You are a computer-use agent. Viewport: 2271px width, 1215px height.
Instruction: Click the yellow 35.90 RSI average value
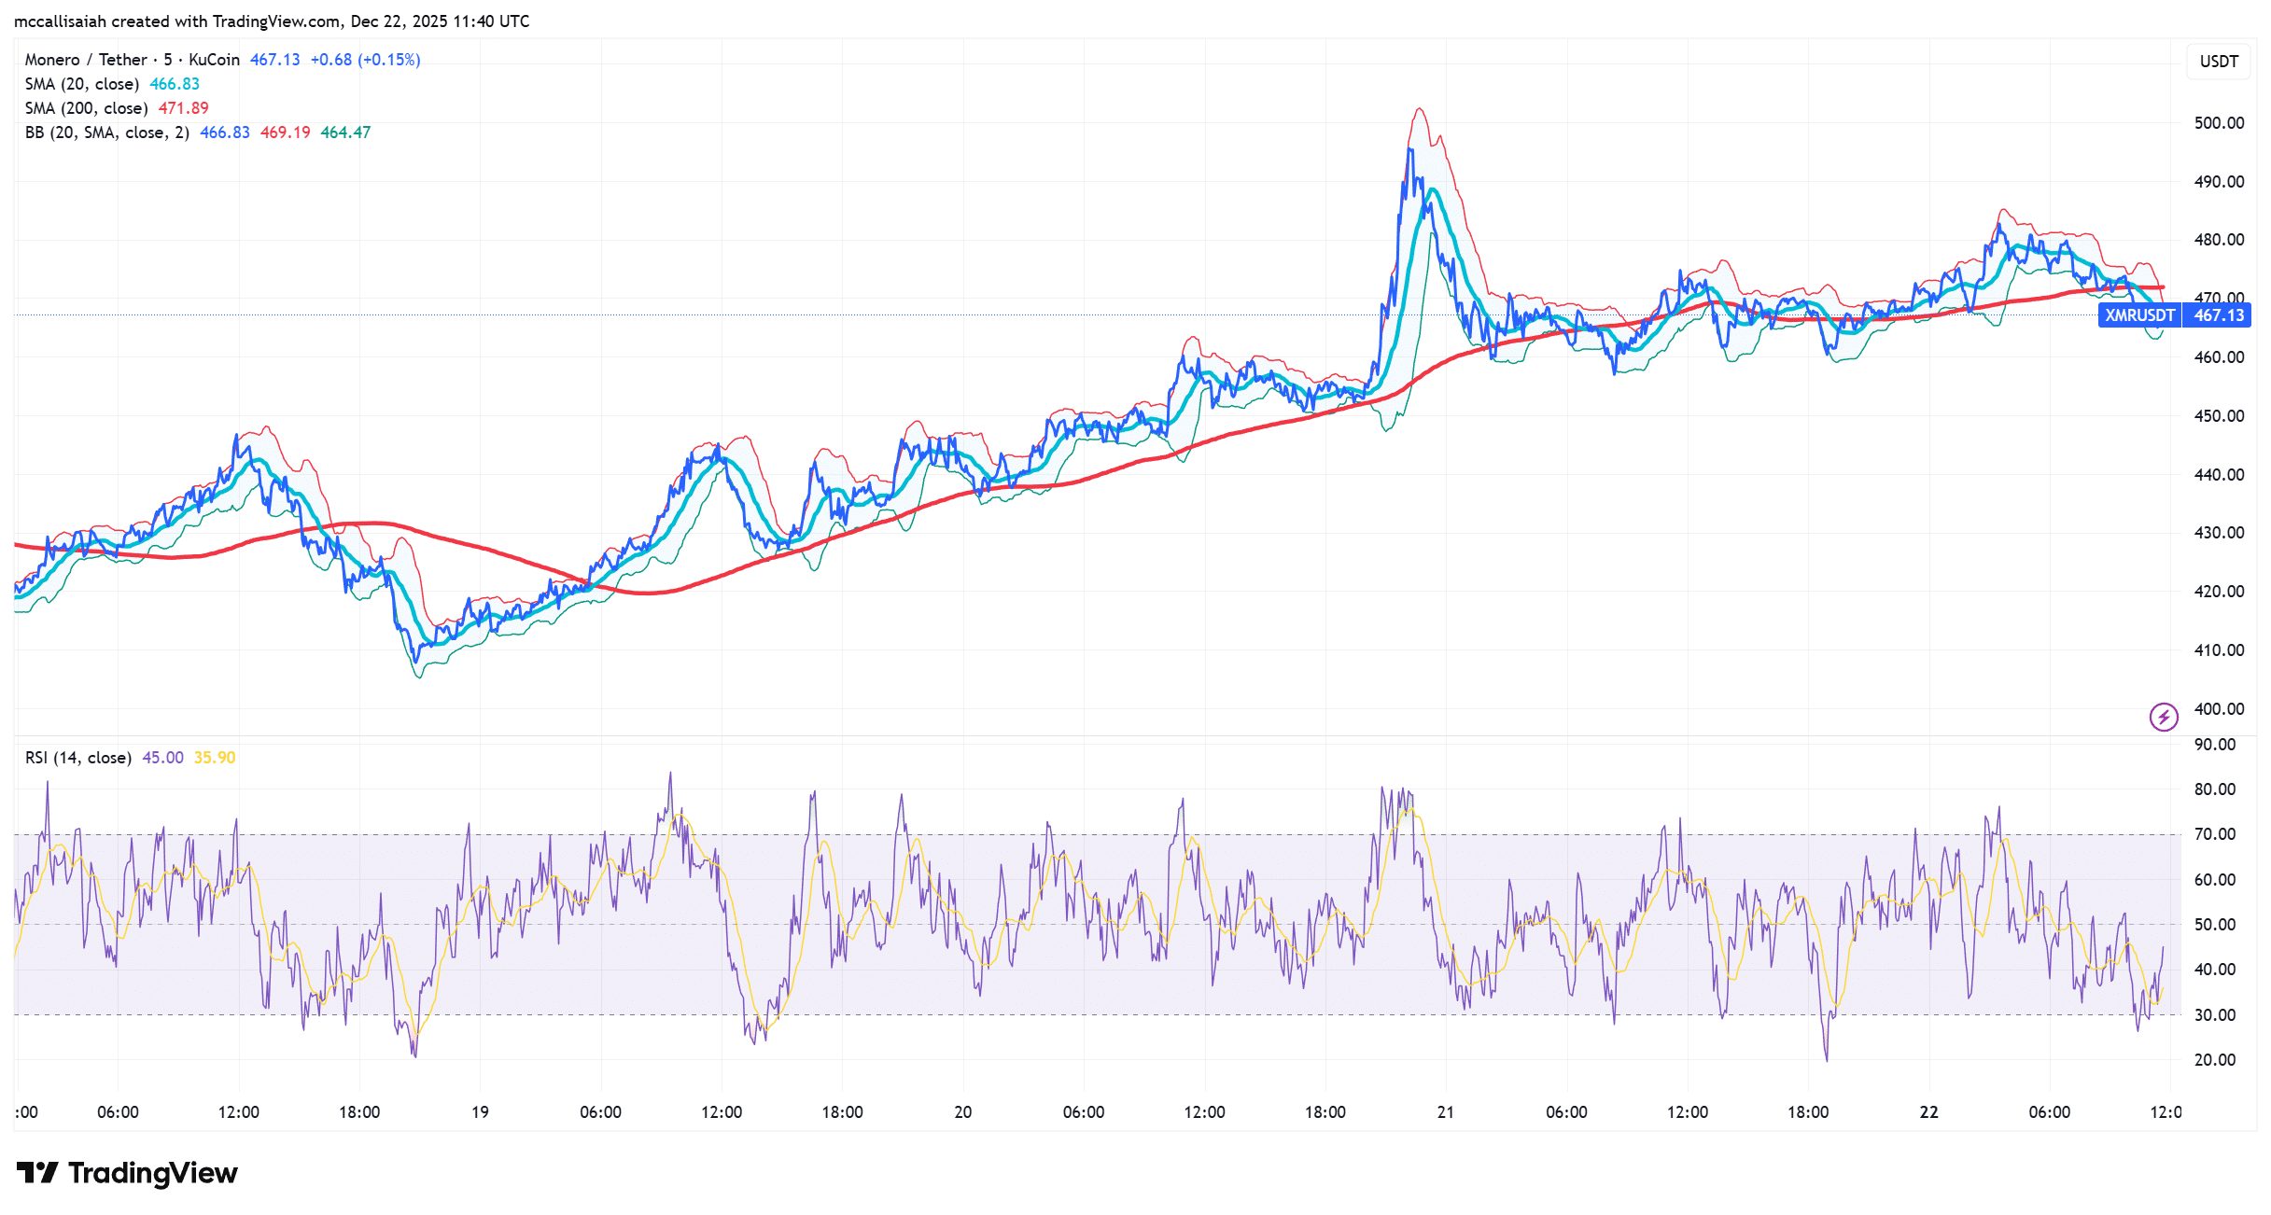(215, 758)
